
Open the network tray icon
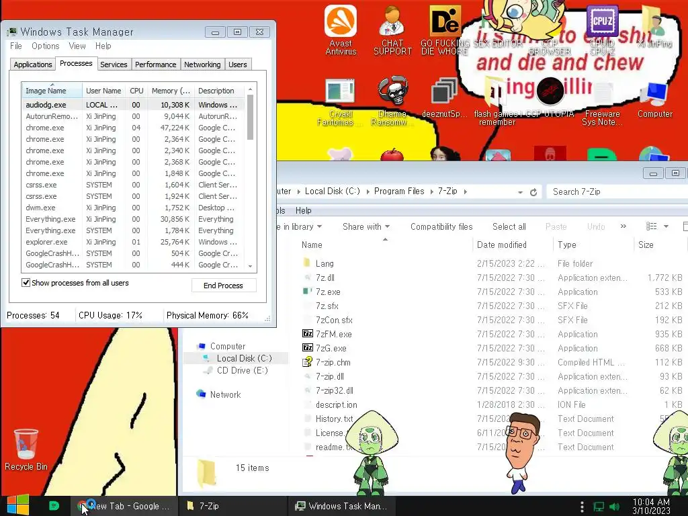[599, 507]
